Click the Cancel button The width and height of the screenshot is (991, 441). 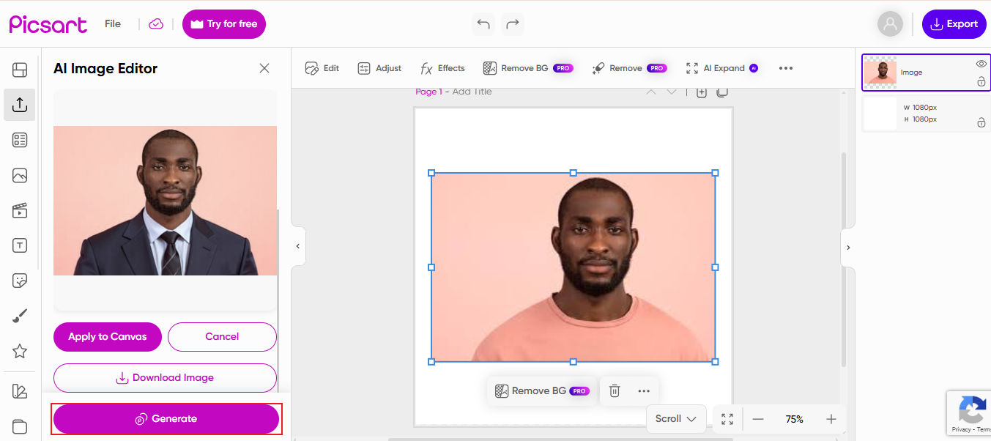pos(222,337)
